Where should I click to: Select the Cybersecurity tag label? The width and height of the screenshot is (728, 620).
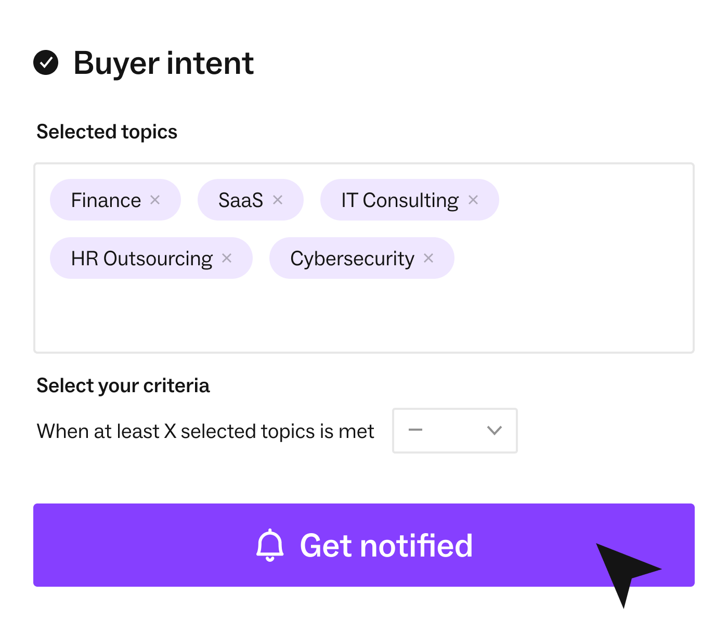click(x=352, y=259)
